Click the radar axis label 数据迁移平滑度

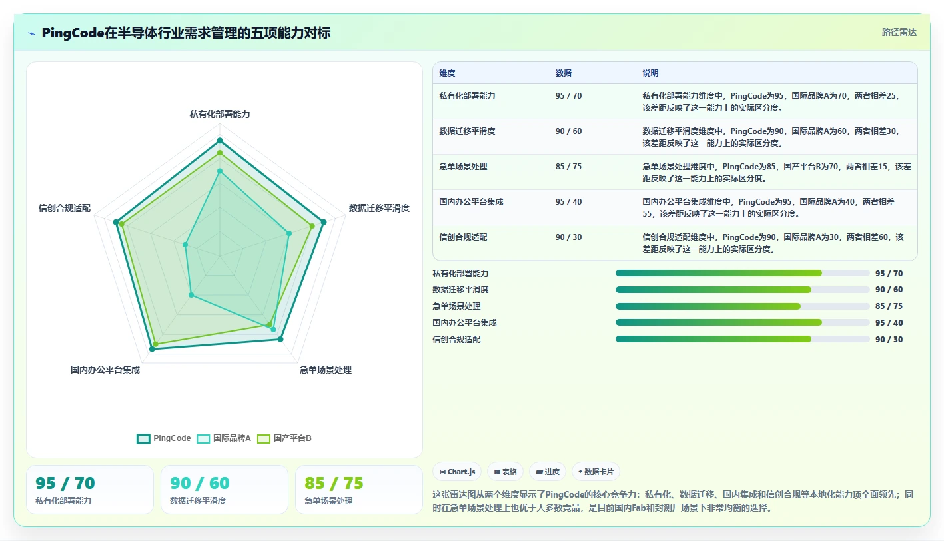(x=379, y=208)
